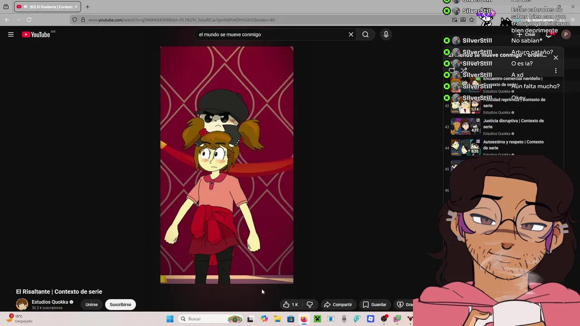This screenshot has width=580, height=326.
Task: Toggle playlist shuffle
Action: [464, 71]
